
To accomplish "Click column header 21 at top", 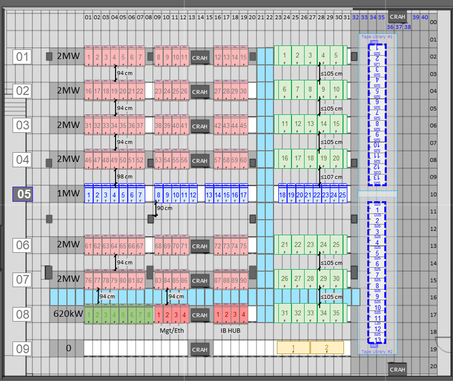I will click(260, 17).
